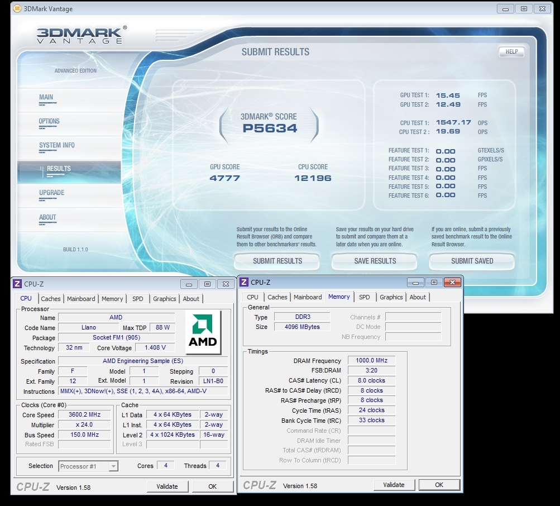This screenshot has height=506, width=560.
Task: Switch to Memory tab in left CPU-Z
Action: [112, 299]
